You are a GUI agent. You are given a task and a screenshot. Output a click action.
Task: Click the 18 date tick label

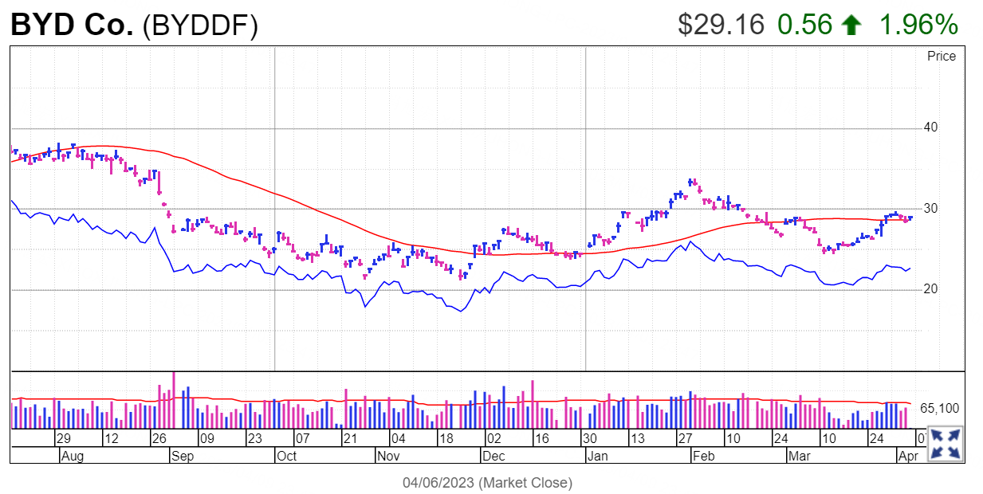[446, 438]
